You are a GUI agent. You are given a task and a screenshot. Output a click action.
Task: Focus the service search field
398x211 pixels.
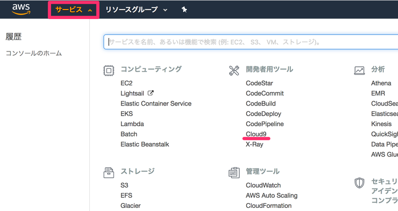pos(251,42)
